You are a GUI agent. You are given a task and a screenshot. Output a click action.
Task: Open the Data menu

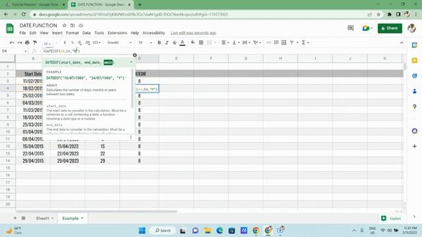pos(86,33)
